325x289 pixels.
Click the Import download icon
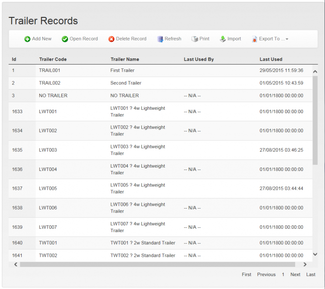tap(223, 39)
